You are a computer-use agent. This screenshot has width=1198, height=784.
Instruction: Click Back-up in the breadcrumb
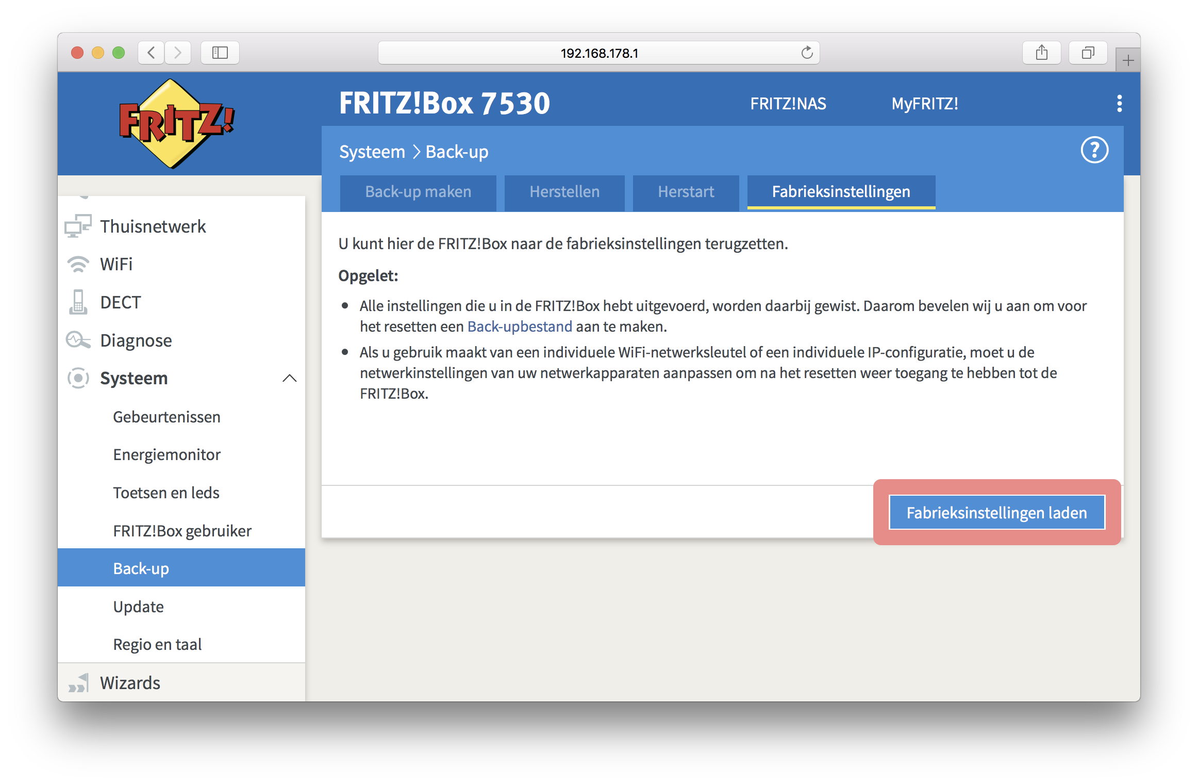pyautogui.click(x=457, y=152)
